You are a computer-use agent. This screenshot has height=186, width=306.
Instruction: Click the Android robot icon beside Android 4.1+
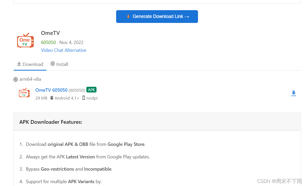coord(52,98)
